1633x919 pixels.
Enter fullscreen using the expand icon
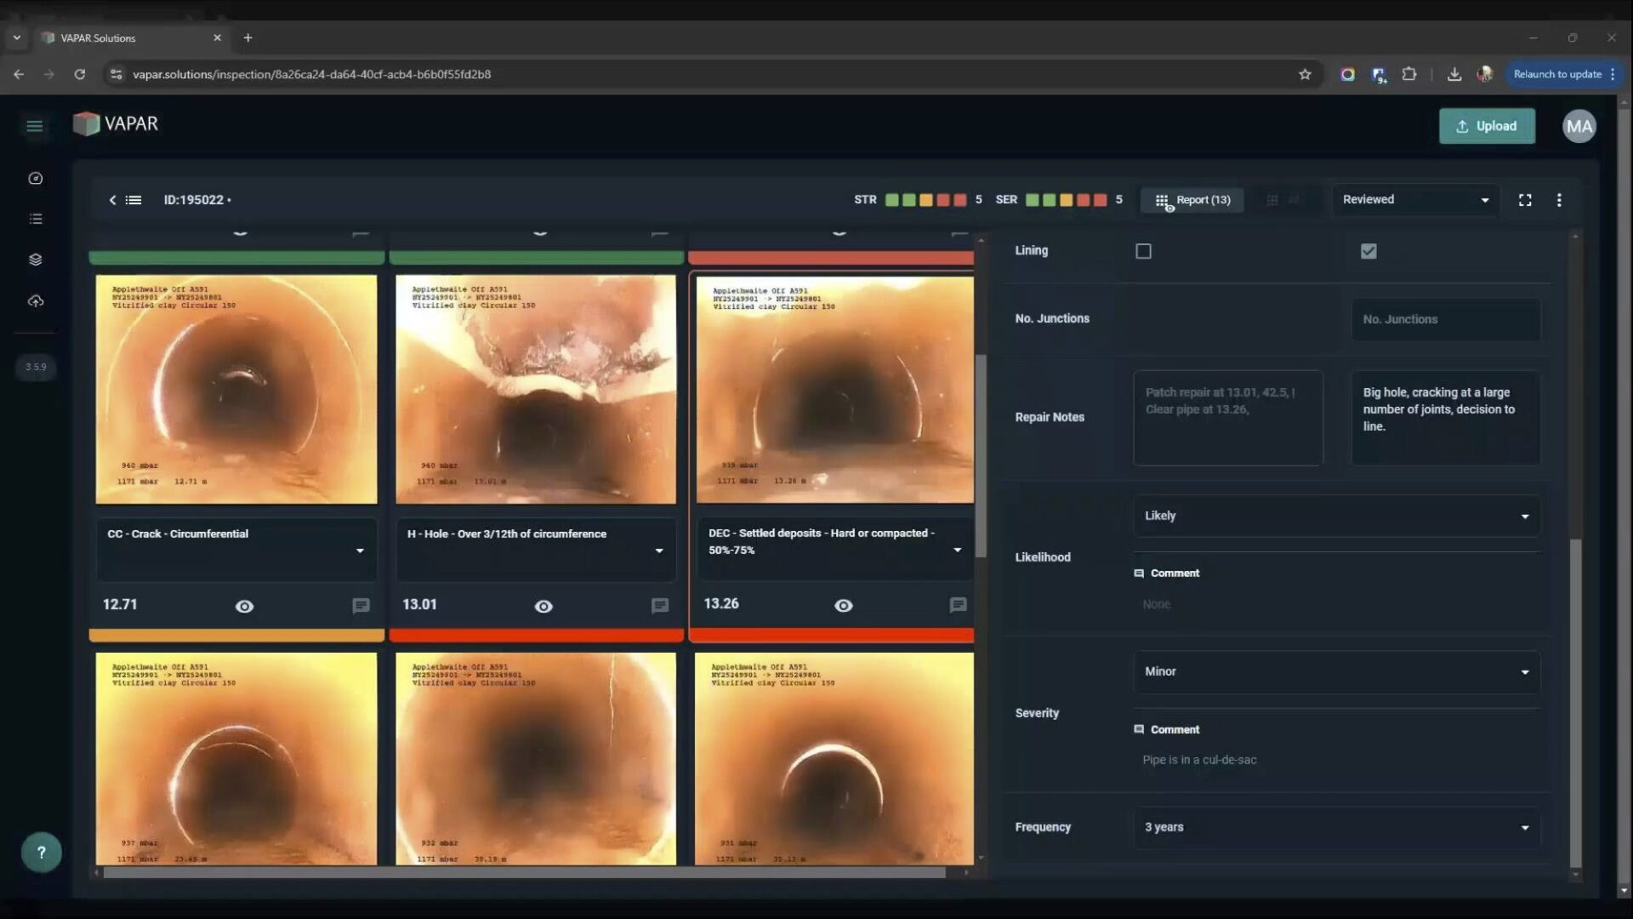tap(1525, 200)
